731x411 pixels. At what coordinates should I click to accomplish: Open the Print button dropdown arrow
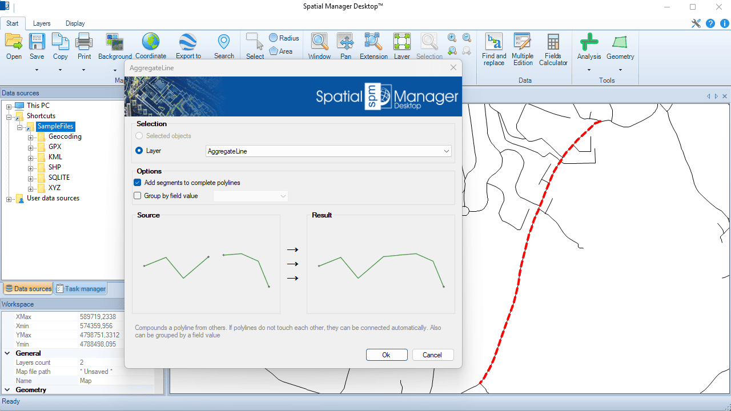84,70
